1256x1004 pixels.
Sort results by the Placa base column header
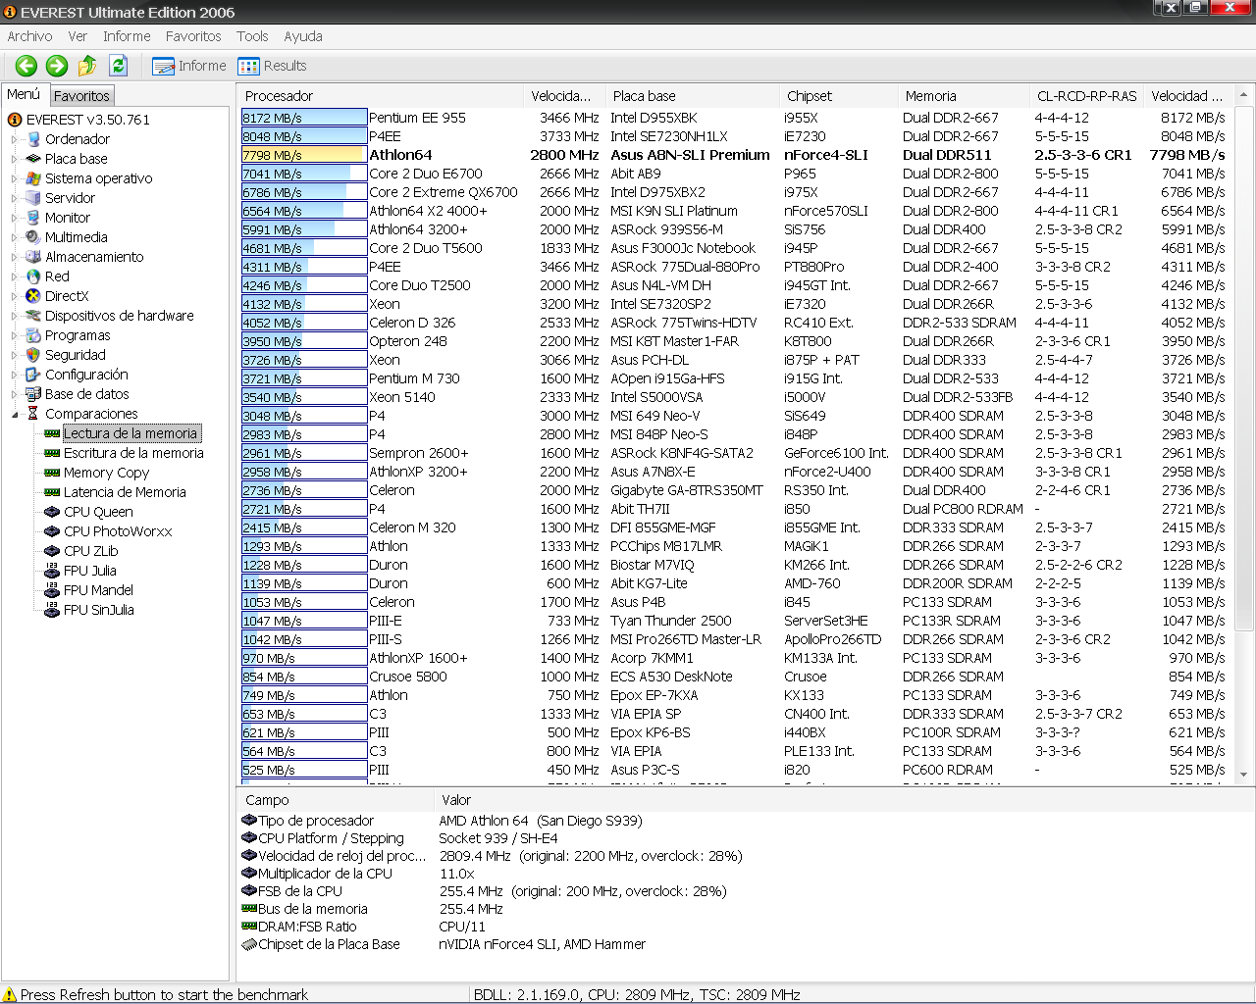[x=692, y=96]
